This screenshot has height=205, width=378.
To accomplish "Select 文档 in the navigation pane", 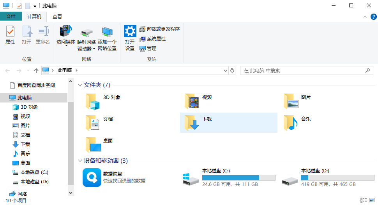I will 25,135.
